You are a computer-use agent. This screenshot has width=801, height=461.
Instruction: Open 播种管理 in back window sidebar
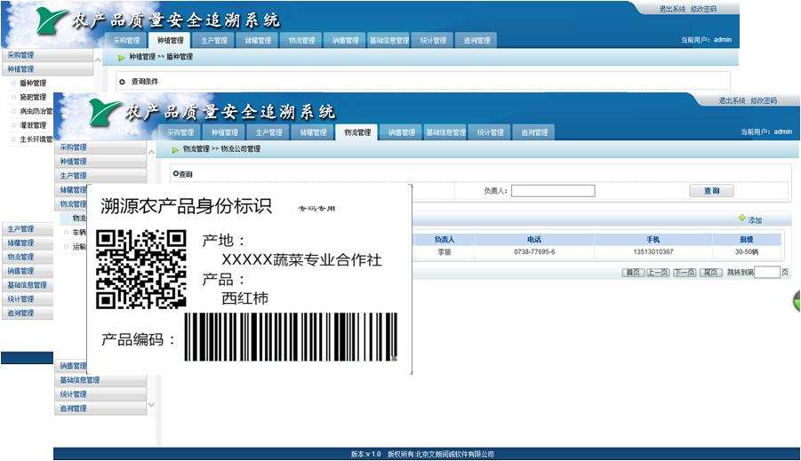(x=33, y=83)
